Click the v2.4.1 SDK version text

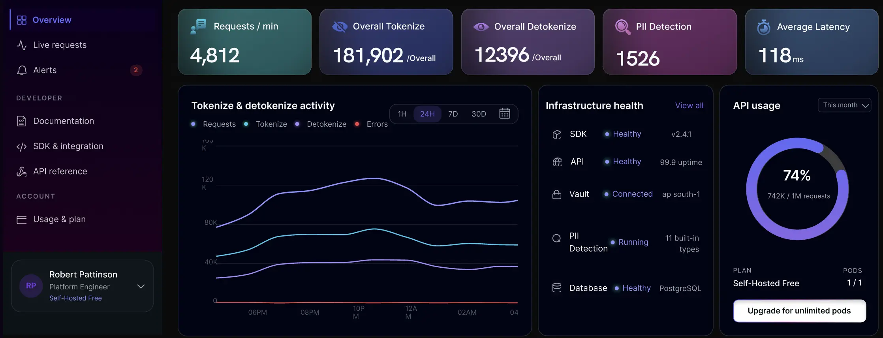coord(681,134)
